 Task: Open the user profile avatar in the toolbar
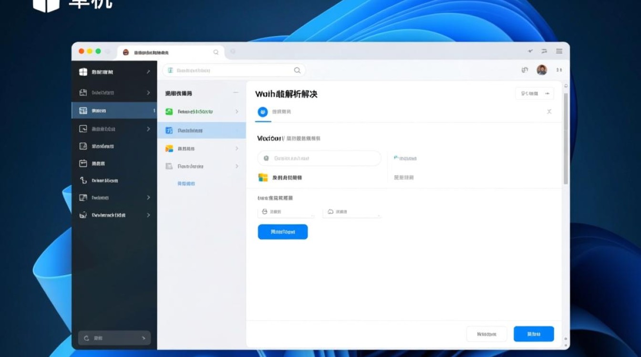(x=542, y=70)
